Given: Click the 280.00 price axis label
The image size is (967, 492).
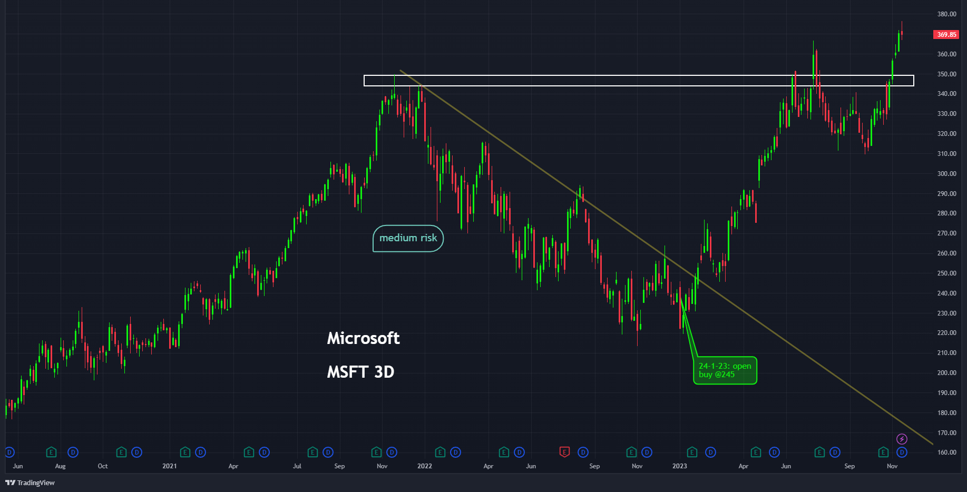Looking at the screenshot, I should (x=947, y=213).
